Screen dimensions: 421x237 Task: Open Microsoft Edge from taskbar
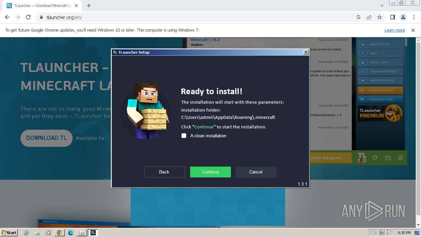(x=71, y=233)
